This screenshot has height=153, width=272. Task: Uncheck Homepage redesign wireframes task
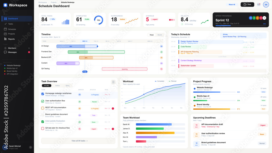43,94
